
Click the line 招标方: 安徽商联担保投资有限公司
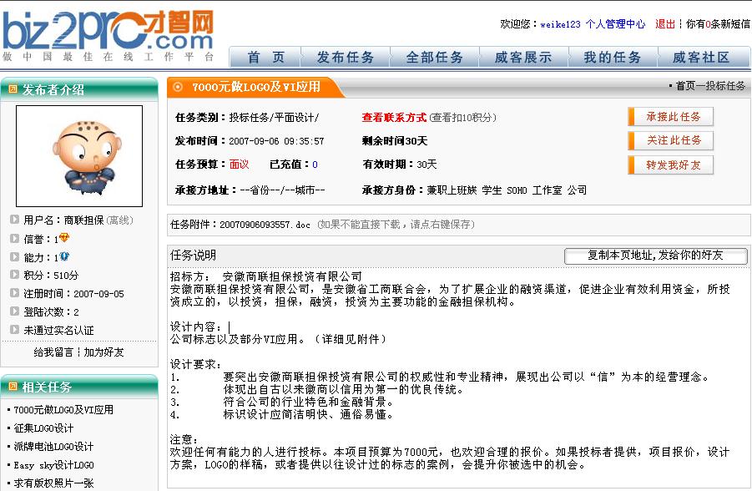tap(266, 276)
